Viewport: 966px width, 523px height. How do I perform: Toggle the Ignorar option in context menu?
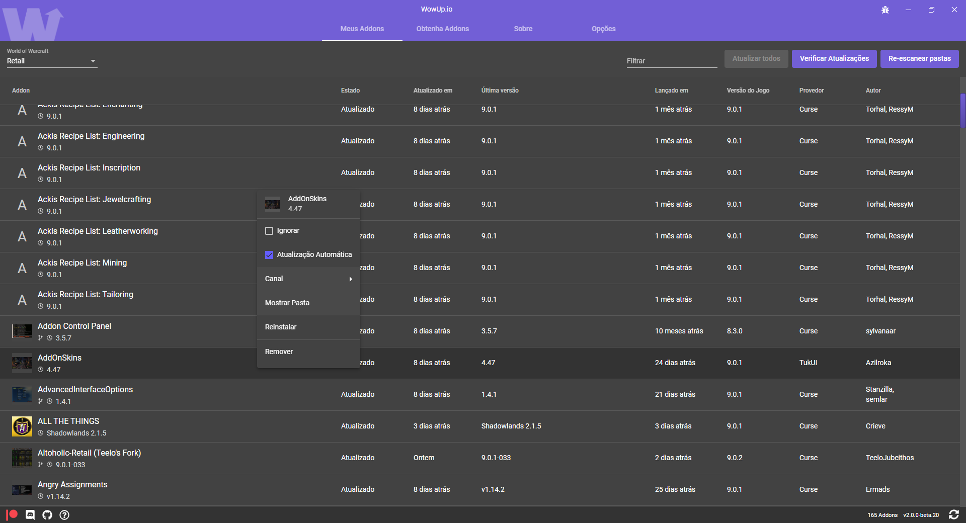pos(269,230)
